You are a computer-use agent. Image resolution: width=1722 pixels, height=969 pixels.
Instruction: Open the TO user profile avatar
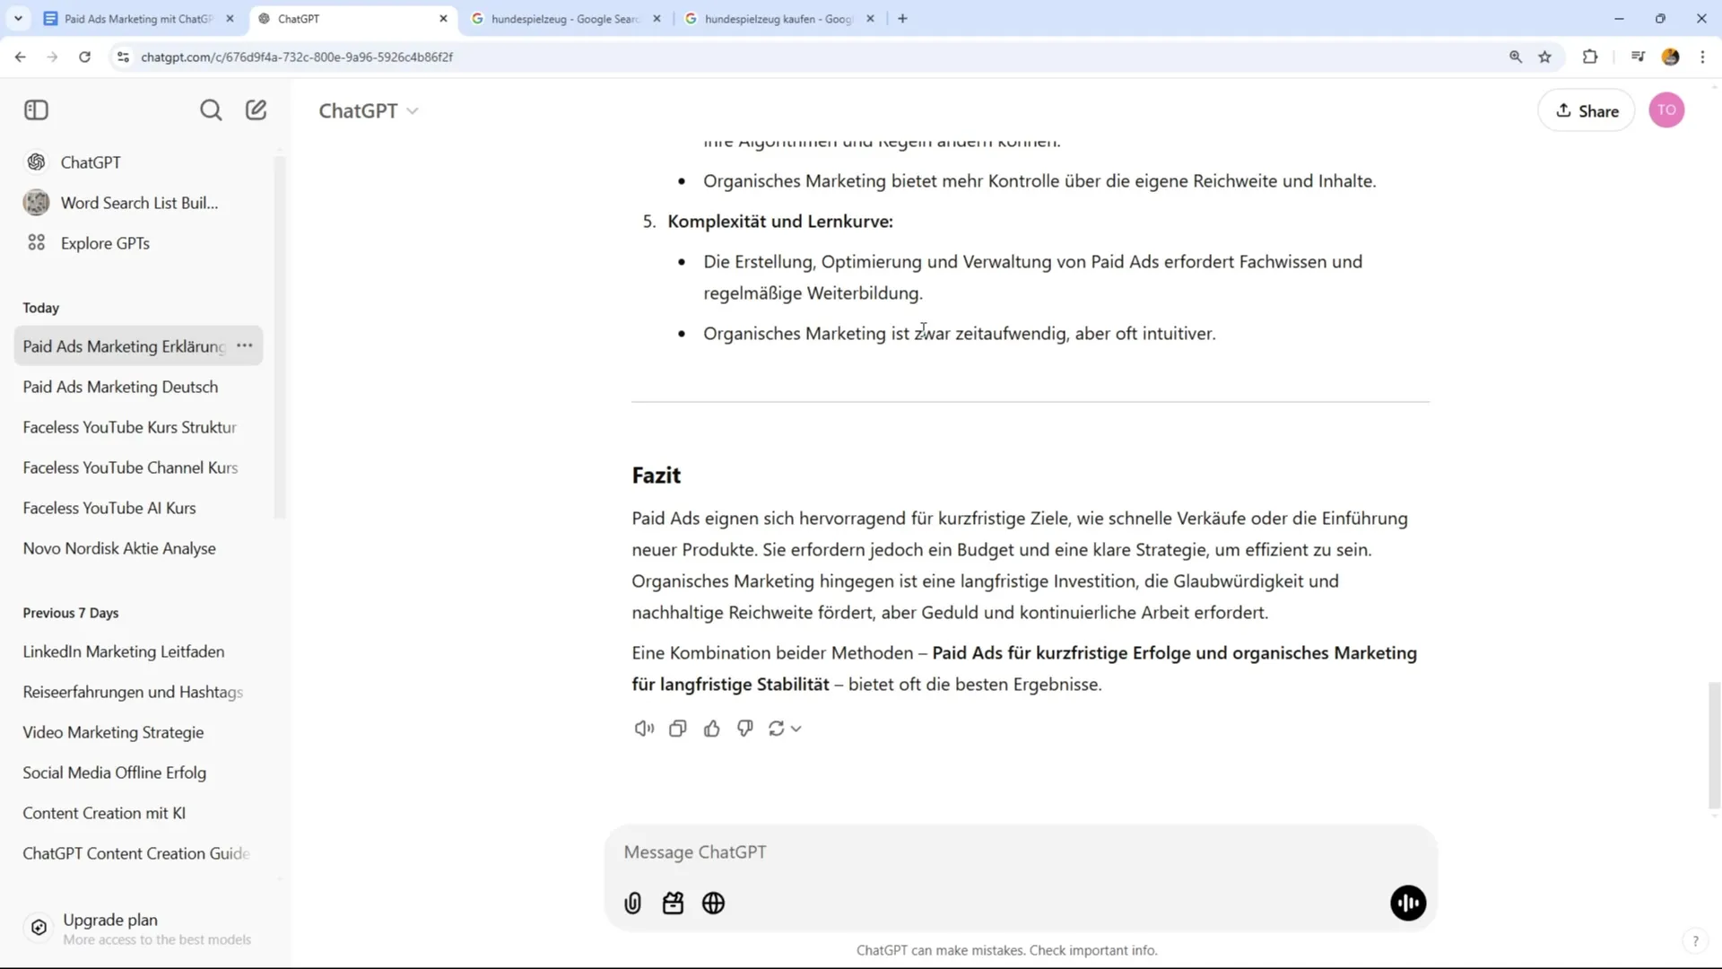1666,110
